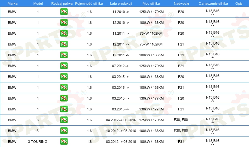Click fuel icon in 03.2015 100kW F20 row
This screenshot has height=147, width=249.
(64, 76)
